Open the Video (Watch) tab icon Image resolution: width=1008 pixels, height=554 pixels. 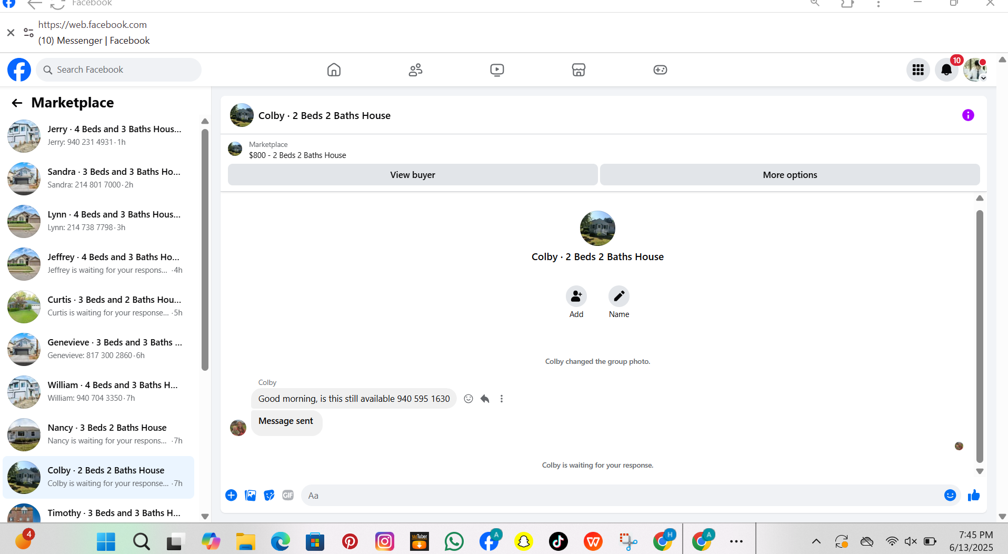pos(497,70)
